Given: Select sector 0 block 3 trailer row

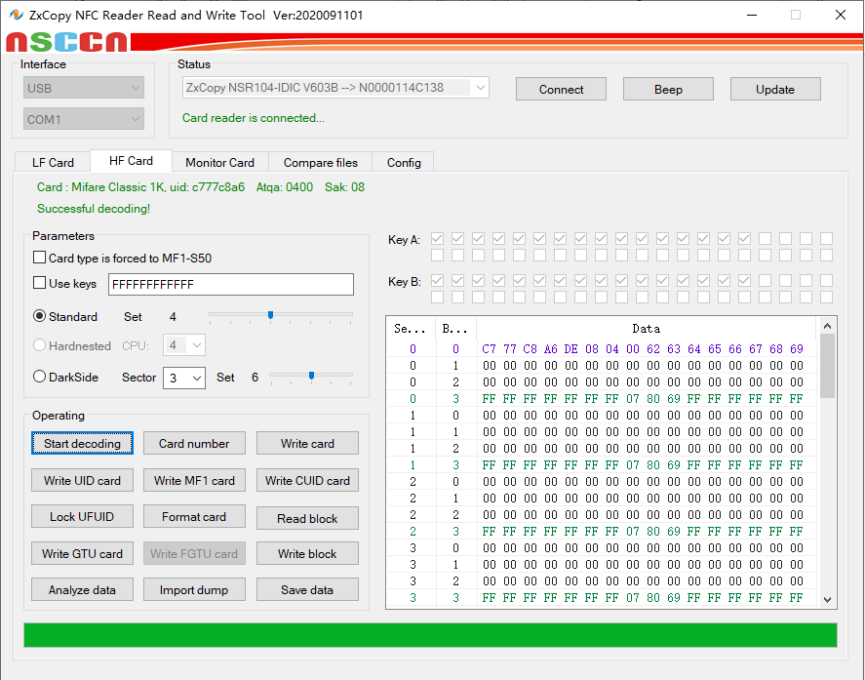Looking at the screenshot, I should (x=602, y=398).
